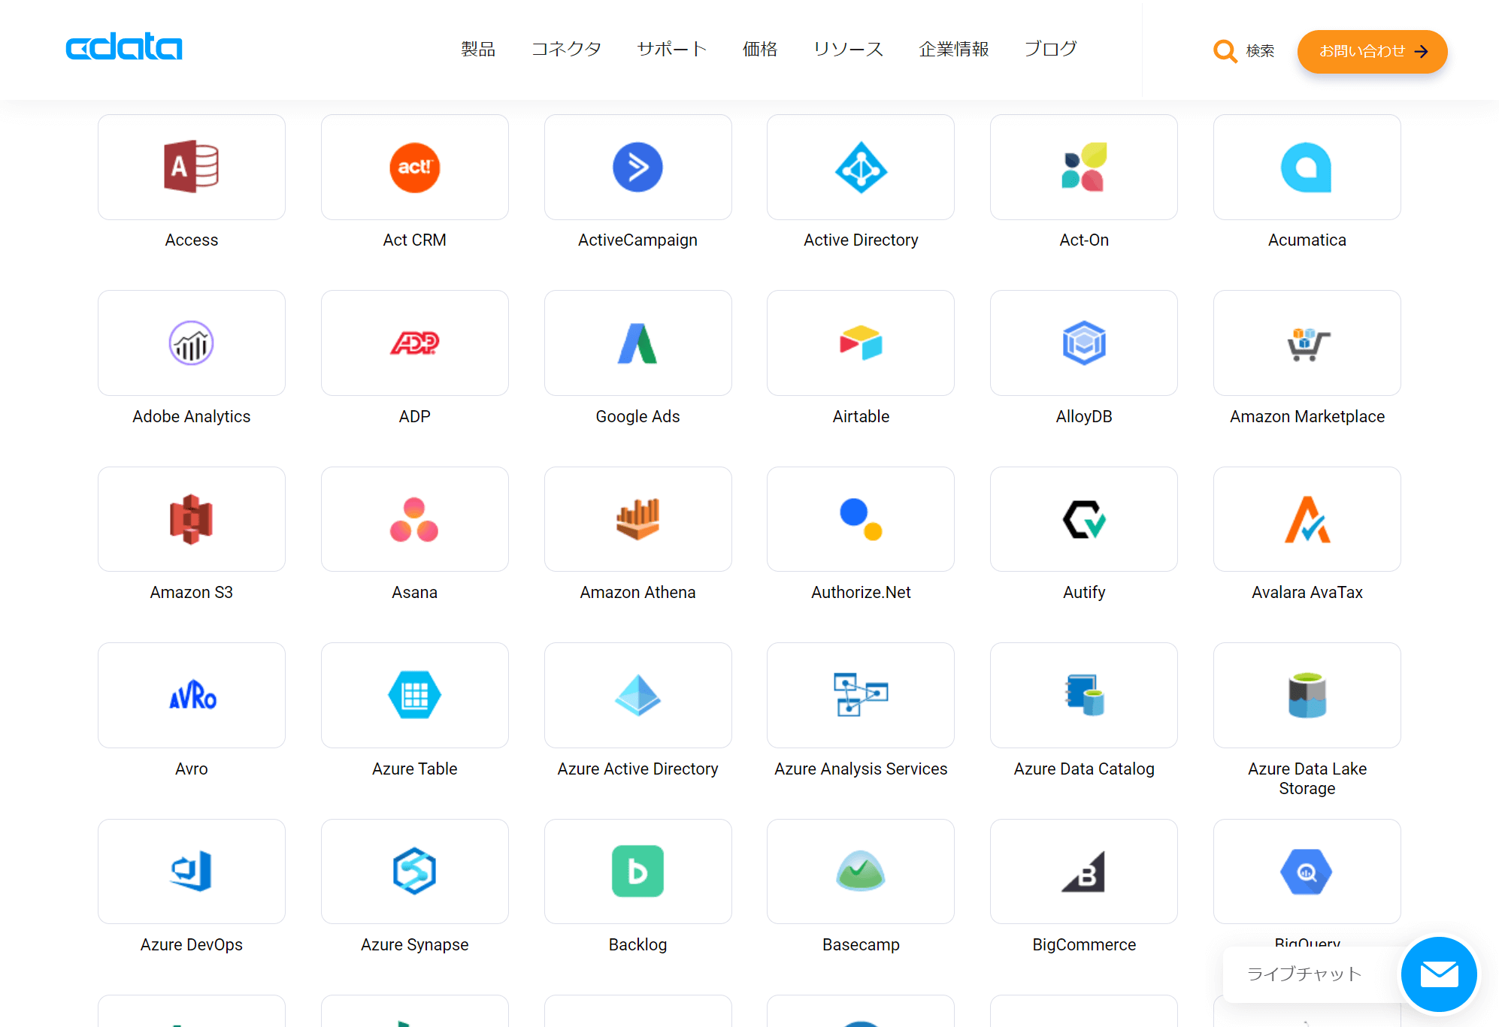Click the Access database connector icon
1499x1027 pixels.
click(191, 167)
